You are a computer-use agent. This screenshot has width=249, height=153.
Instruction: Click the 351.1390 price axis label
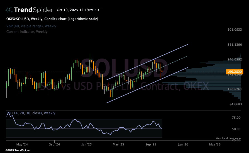[235, 45]
